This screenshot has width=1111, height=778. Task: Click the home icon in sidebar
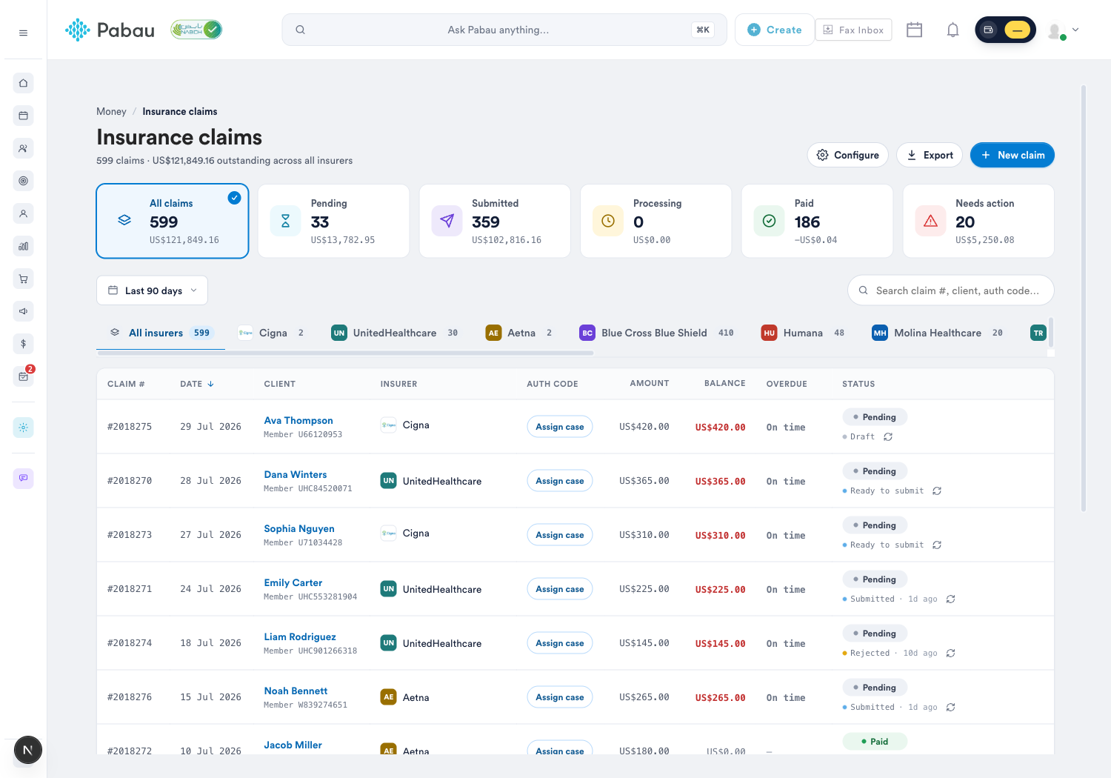(x=23, y=83)
